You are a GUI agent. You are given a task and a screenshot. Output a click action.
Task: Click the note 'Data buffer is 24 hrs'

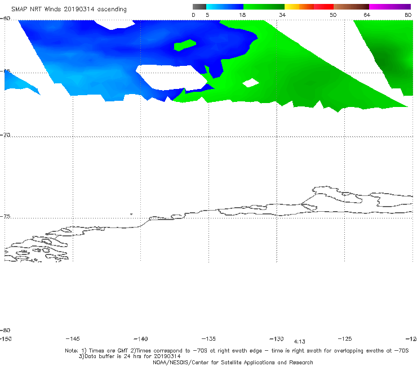tap(130, 356)
